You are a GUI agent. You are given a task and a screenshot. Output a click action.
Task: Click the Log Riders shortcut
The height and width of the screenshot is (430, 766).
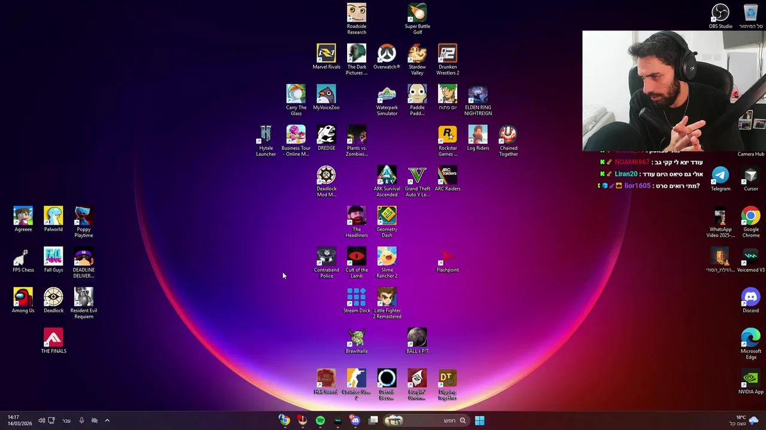coord(478,138)
